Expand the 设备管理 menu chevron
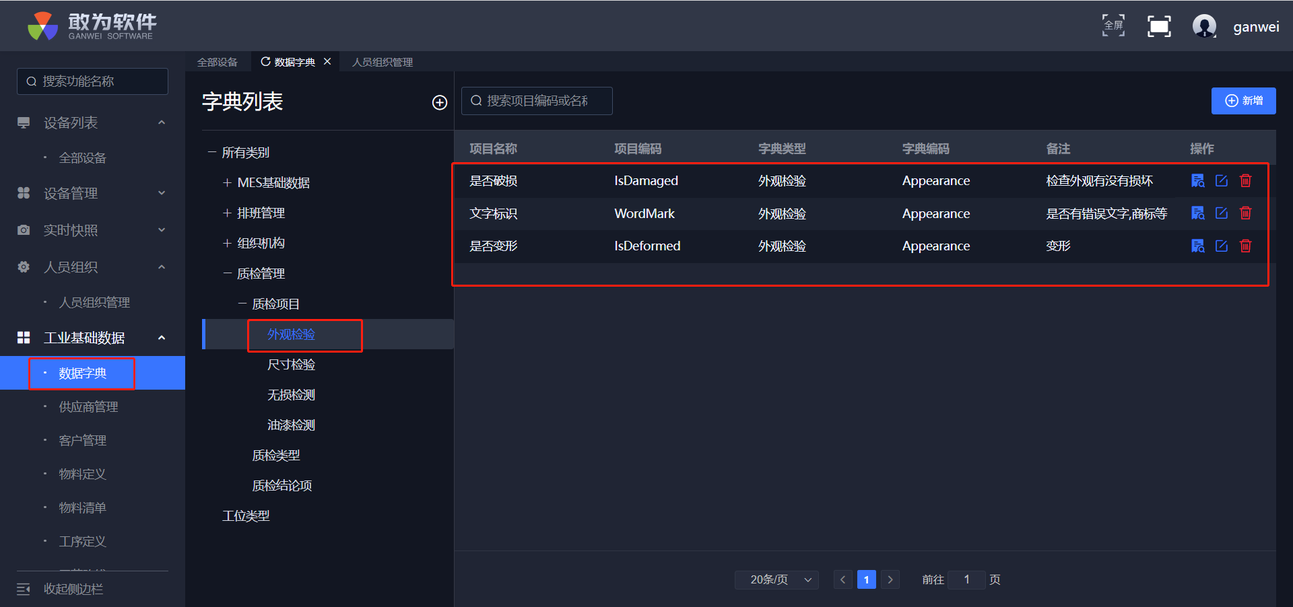This screenshot has width=1293, height=607. click(x=162, y=193)
